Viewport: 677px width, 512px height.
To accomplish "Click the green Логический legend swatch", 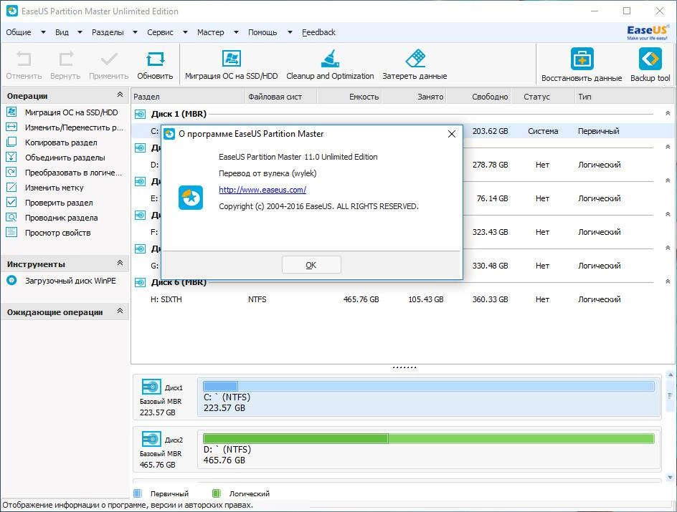I will [217, 493].
